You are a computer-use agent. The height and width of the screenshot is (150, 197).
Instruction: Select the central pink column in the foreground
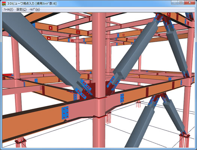coord(99,81)
